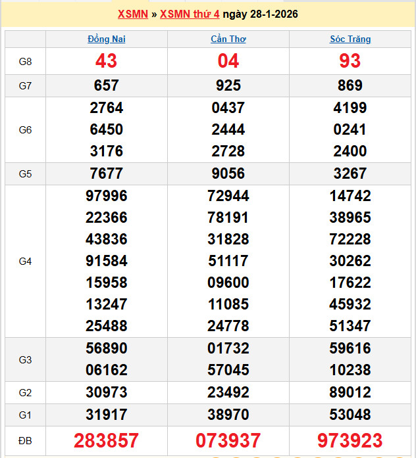
Task: Open the Sóc Trăng province link
Action: pyautogui.click(x=350, y=39)
